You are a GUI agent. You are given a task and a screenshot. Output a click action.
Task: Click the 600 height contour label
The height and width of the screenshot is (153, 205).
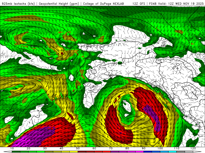click(x=129, y=133)
